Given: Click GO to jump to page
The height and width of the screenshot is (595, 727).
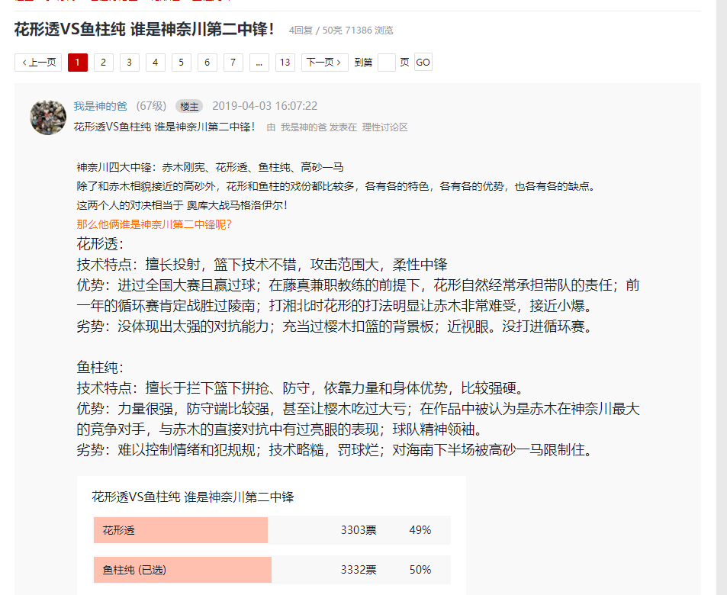Looking at the screenshot, I should (x=423, y=62).
